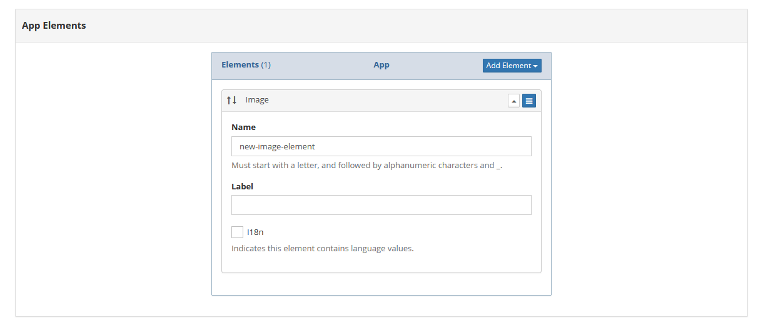Open the Add Element dropdown
This screenshot has height=325, width=763.
coord(512,66)
